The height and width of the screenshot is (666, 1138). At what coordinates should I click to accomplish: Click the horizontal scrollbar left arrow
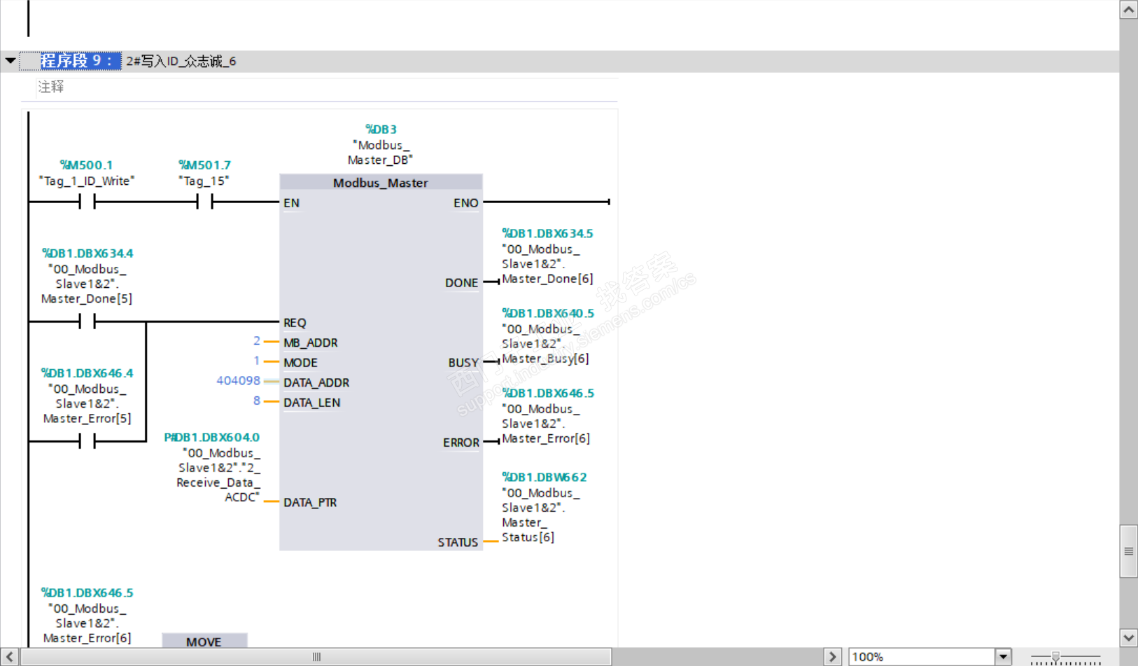coord(10,657)
